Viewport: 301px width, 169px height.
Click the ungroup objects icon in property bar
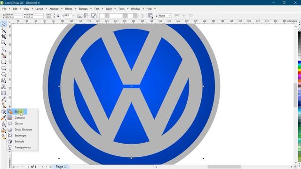click(x=94, y=15)
